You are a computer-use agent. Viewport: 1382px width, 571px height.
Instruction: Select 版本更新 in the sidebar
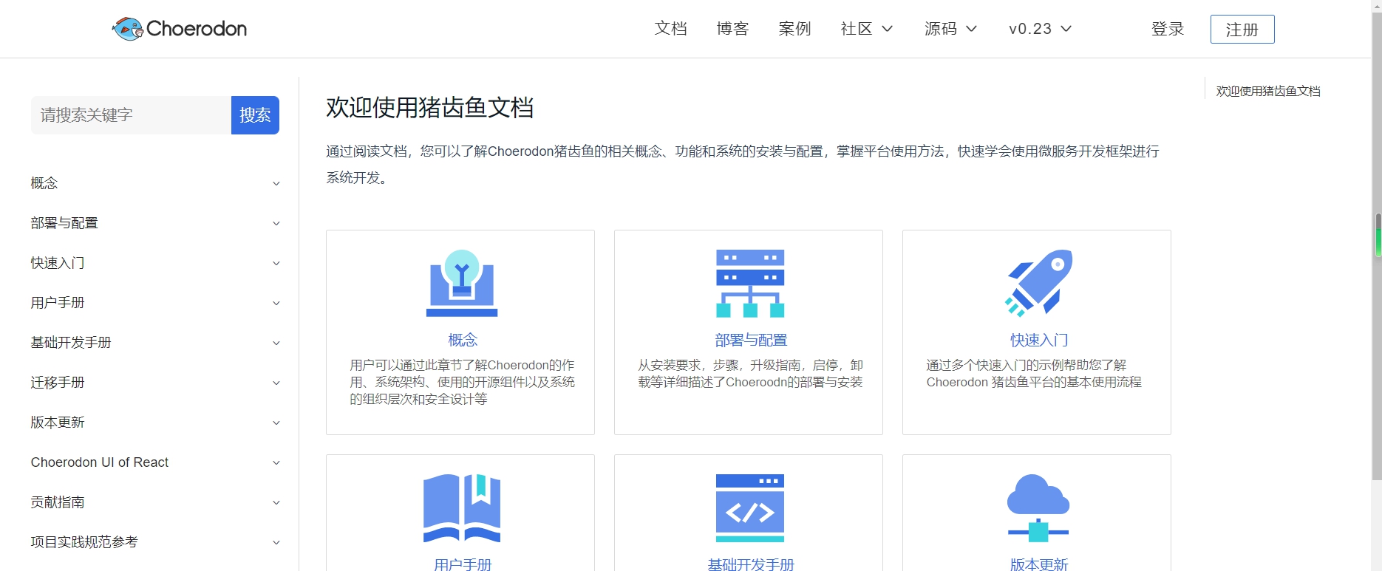58,423
